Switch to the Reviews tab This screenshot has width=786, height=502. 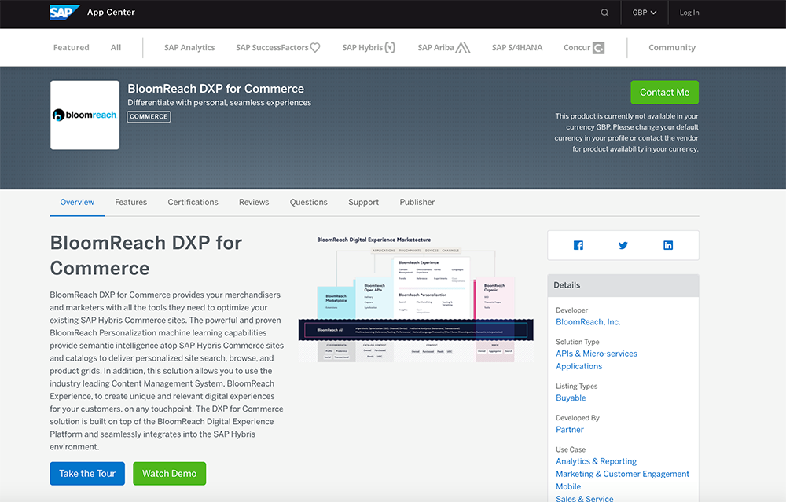254,203
